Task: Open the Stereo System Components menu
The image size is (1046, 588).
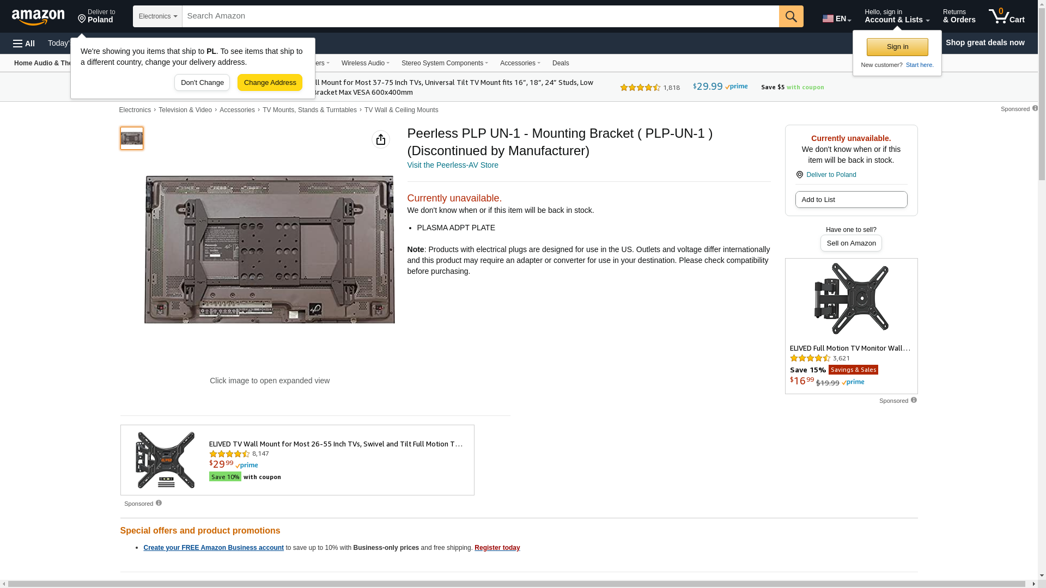Action: 444,63
